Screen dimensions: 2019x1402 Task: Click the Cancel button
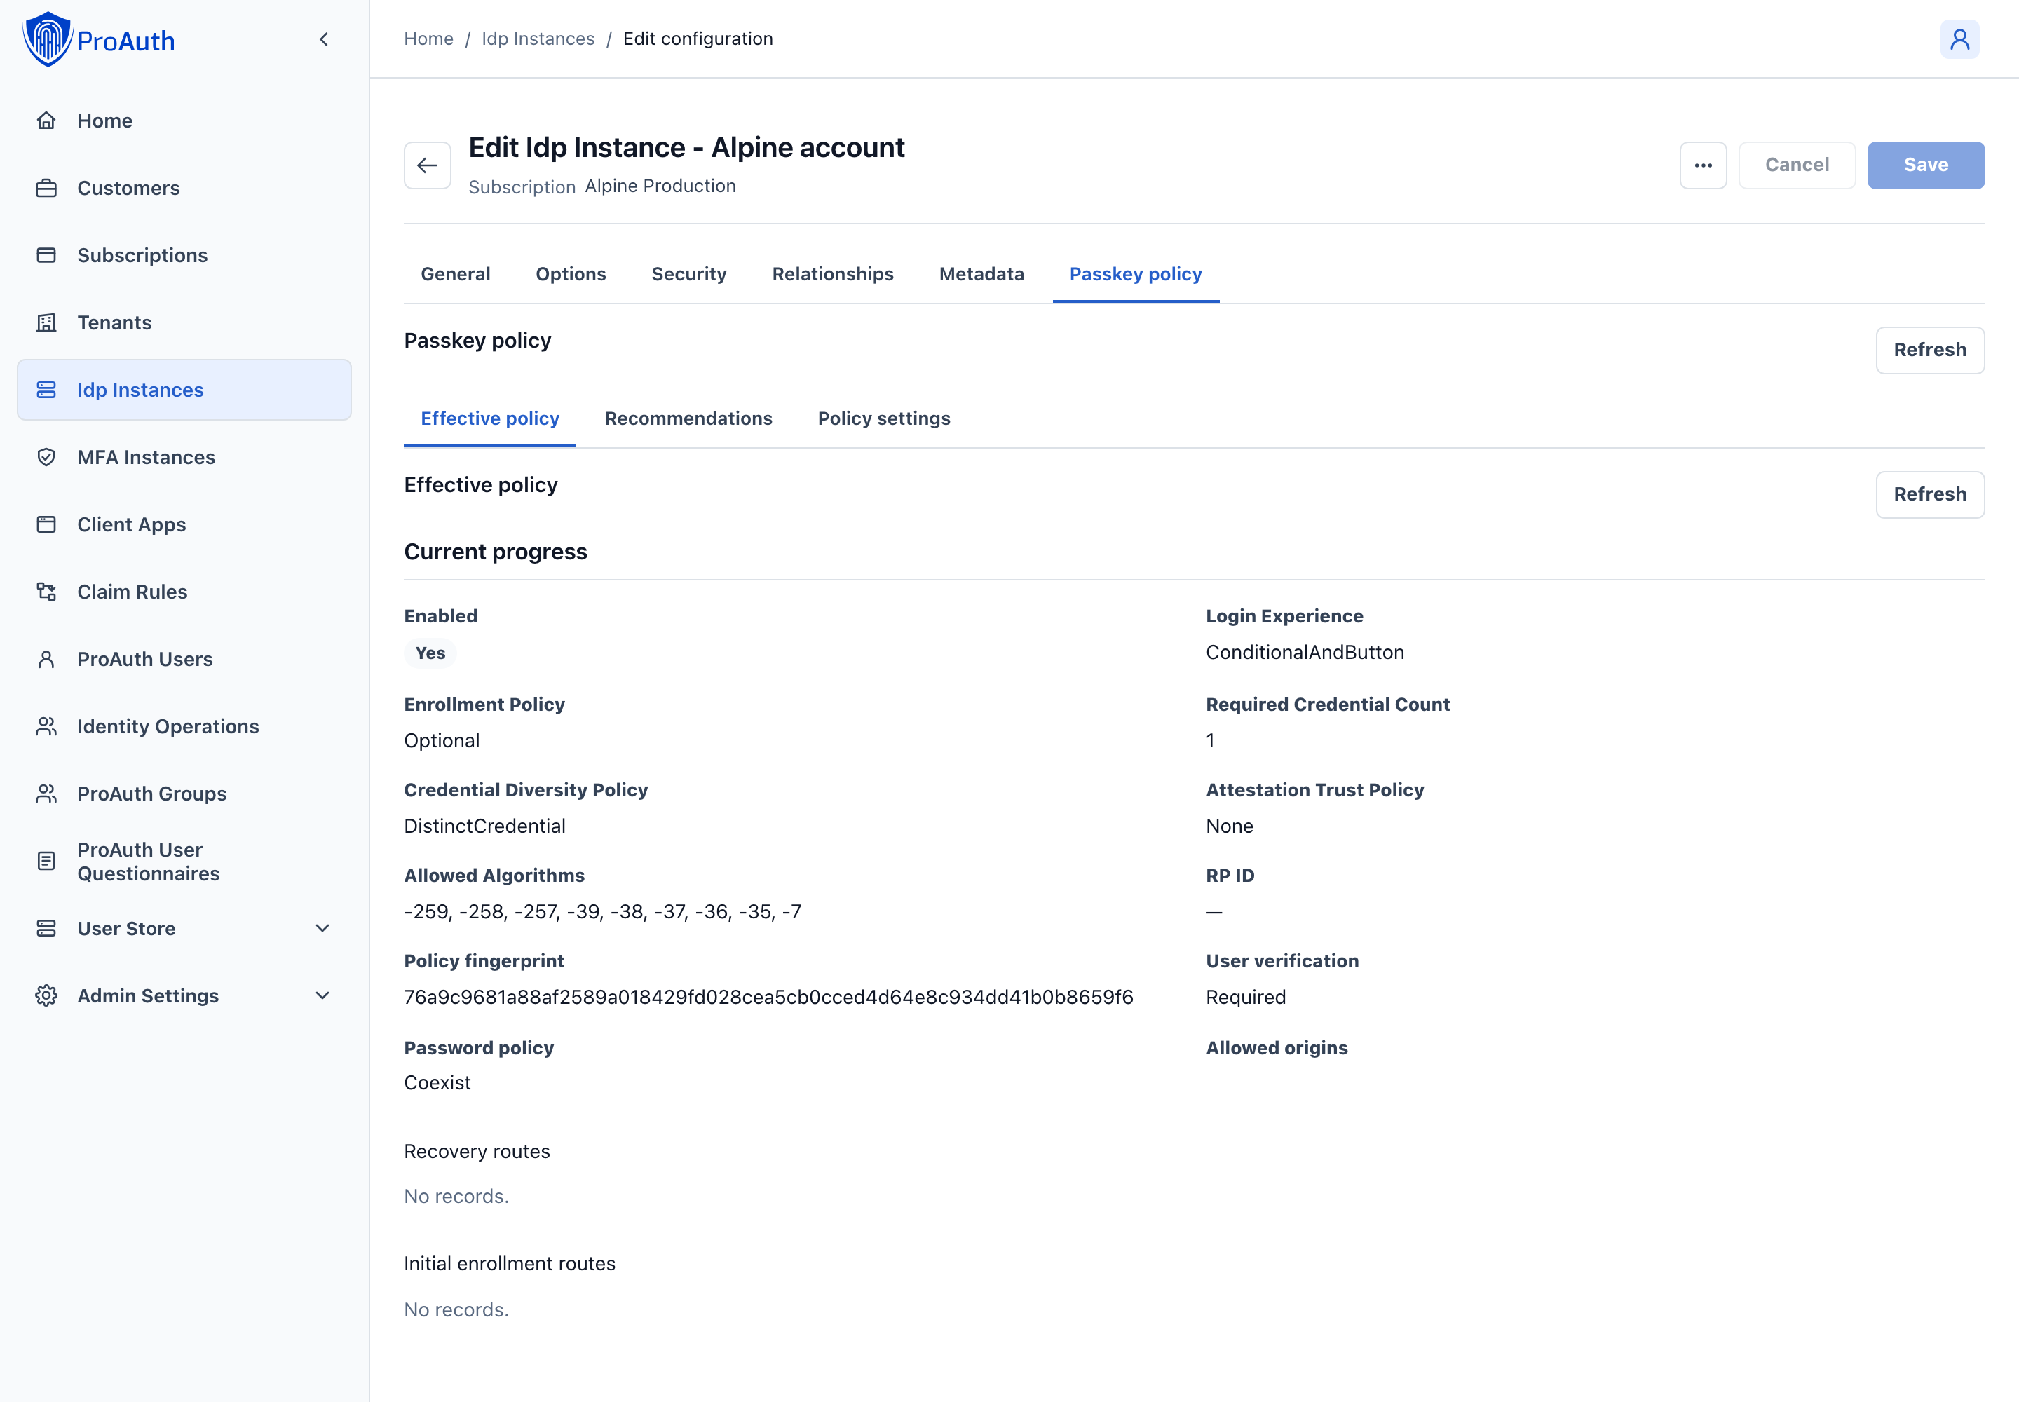tap(1797, 165)
